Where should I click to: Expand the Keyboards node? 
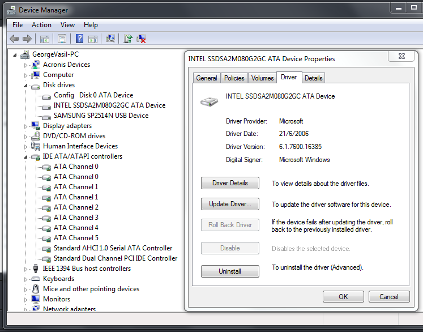[25, 279]
